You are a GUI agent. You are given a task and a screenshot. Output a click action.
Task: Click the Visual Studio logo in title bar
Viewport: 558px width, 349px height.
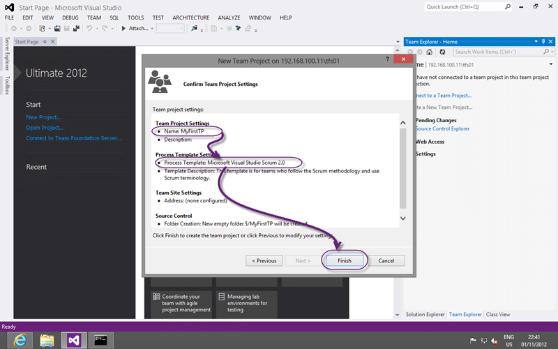click(10, 8)
